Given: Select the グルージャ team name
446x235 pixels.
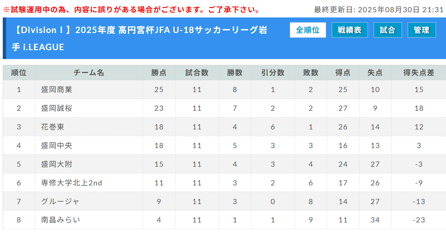Looking at the screenshot, I should pos(60,202).
